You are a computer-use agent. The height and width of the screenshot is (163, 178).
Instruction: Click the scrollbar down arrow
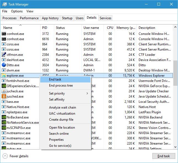(175, 147)
